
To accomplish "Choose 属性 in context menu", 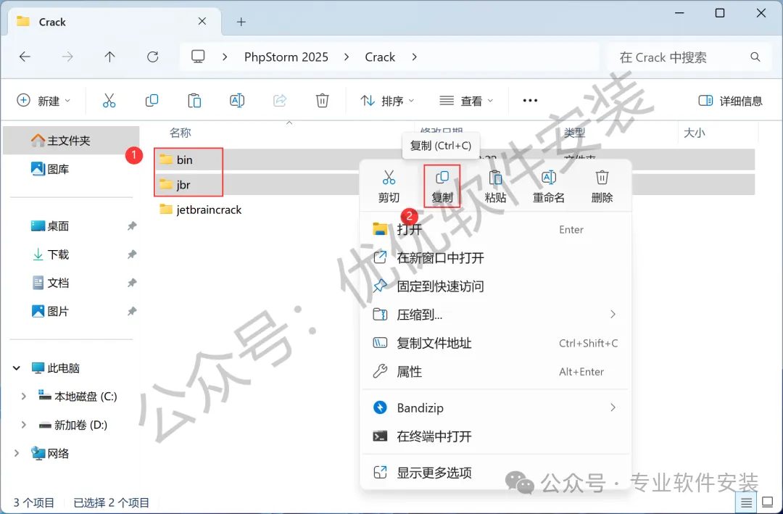I will (x=495, y=372).
